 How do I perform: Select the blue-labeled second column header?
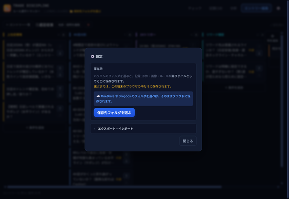pos(80,35)
